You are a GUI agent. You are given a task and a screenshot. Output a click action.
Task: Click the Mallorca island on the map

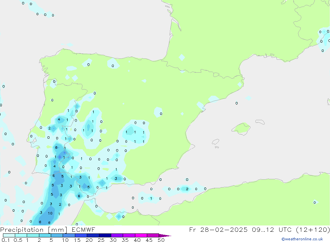[241, 128]
